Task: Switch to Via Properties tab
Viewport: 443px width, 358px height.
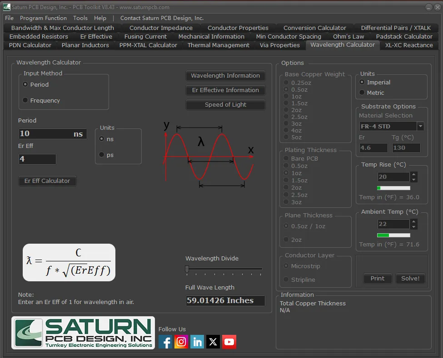Action: pyautogui.click(x=280, y=45)
